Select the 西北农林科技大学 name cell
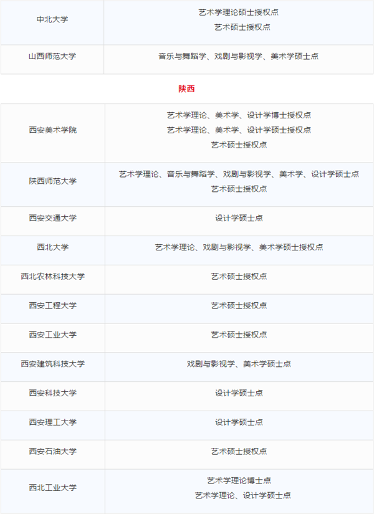Image resolution: width=374 pixels, height=514 pixels. pos(52,277)
